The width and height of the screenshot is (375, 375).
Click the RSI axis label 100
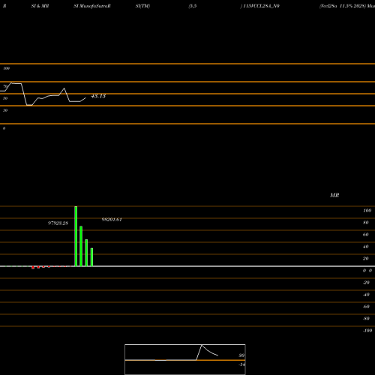6,68
